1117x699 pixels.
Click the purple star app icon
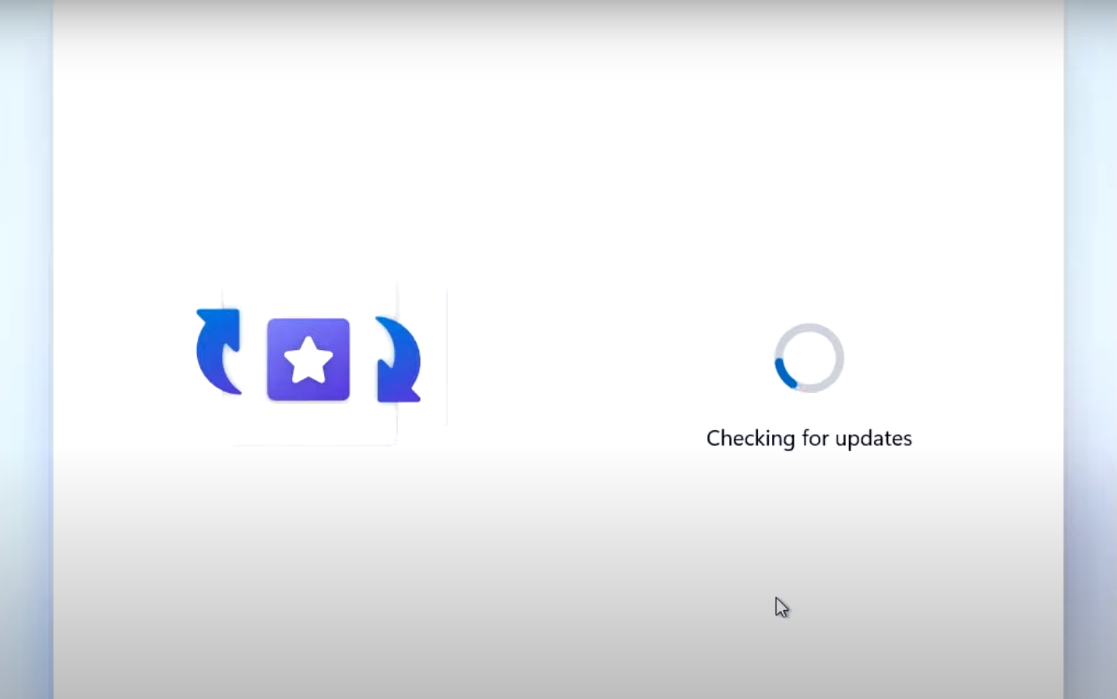tap(308, 359)
